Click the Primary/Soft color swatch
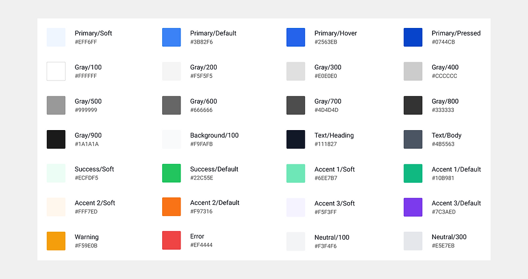This screenshot has width=528, height=279. pos(56,37)
